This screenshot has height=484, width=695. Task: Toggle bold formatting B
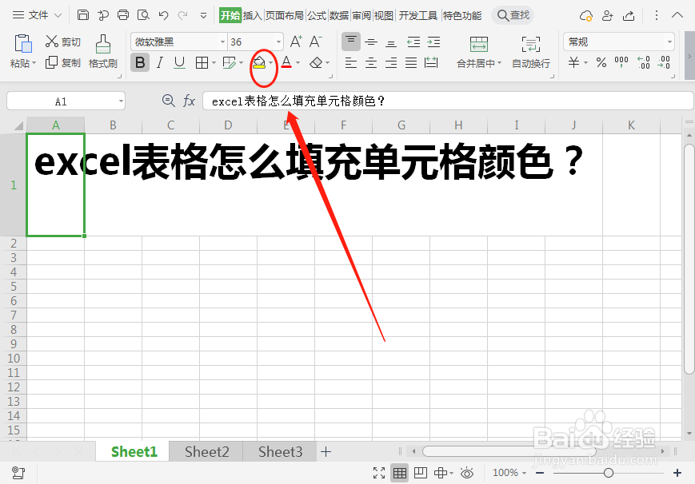coord(140,63)
